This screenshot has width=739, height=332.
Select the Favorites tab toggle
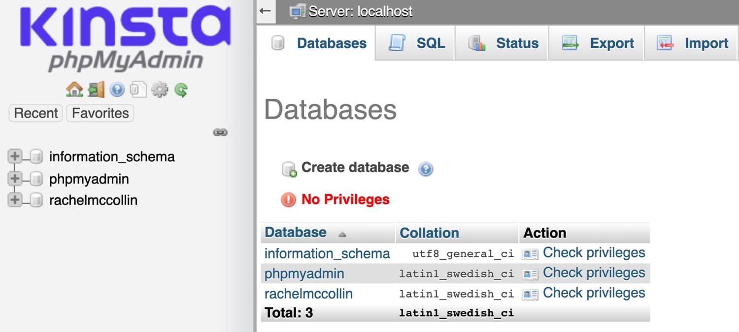100,113
